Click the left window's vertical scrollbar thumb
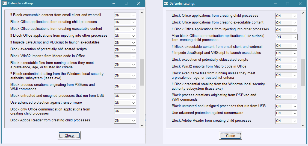Screen dimensions: 308x146 tap(142, 72)
